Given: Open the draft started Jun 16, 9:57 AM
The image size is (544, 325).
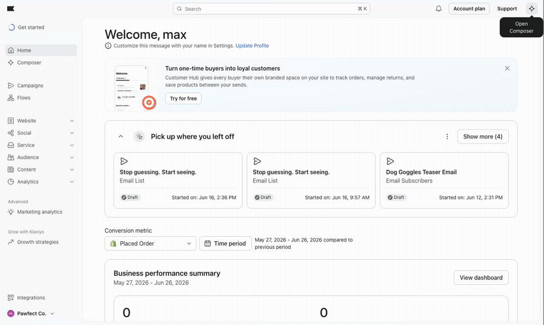Looking at the screenshot, I should (311, 180).
